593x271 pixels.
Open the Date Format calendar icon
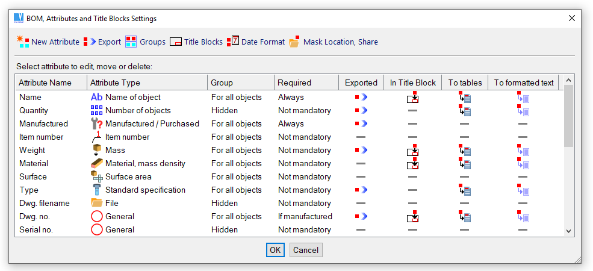pyautogui.click(x=233, y=42)
